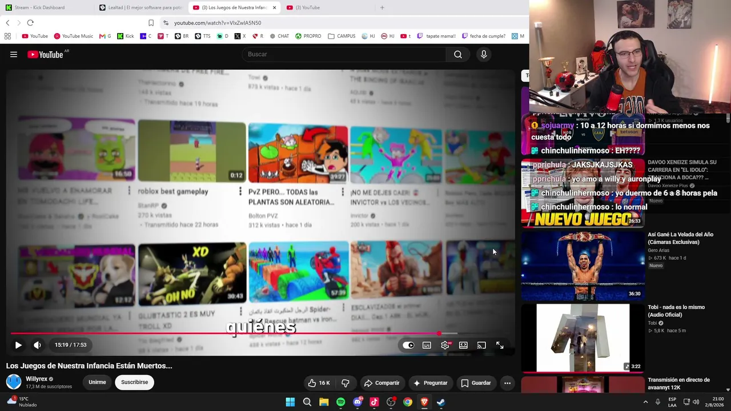Open Google Chrome from the taskbar
Image resolution: width=731 pixels, height=411 pixels.
(408, 402)
